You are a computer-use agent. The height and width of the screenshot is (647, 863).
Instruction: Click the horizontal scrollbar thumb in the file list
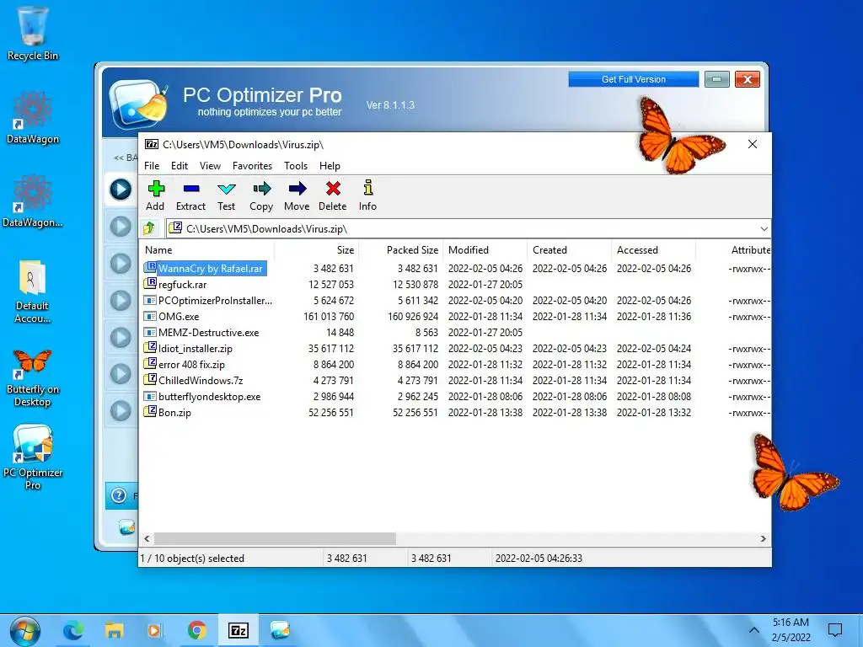click(x=274, y=538)
